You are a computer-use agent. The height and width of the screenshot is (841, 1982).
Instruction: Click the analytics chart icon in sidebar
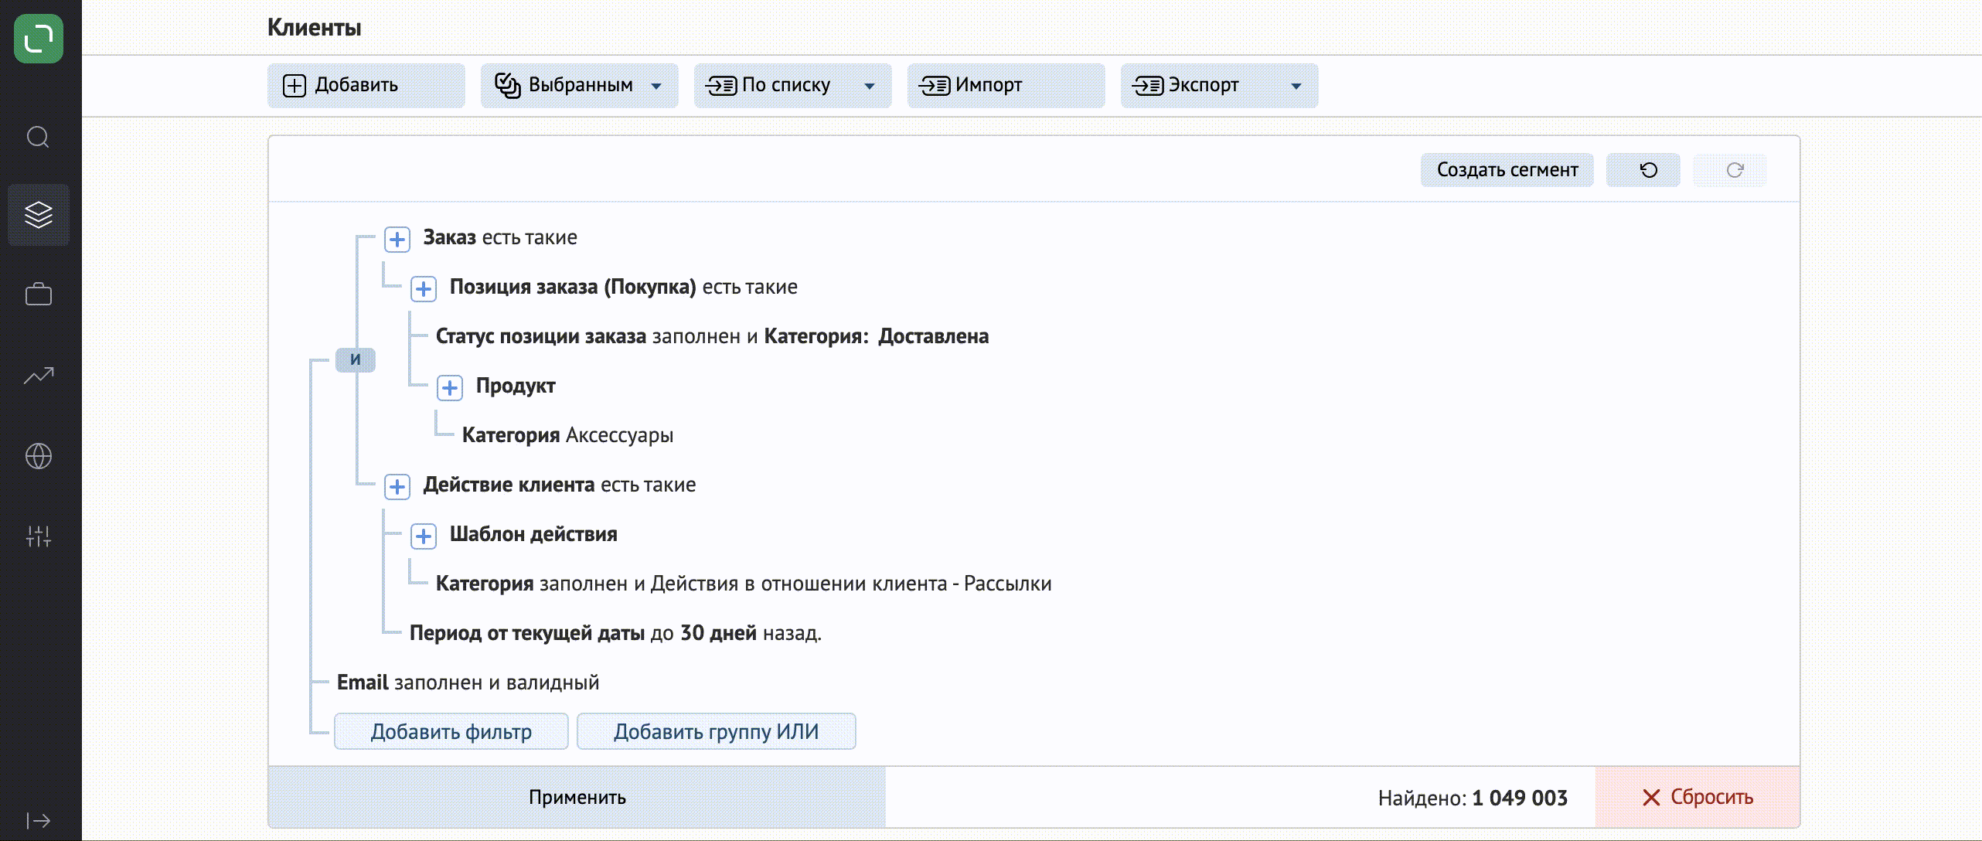pyautogui.click(x=38, y=376)
